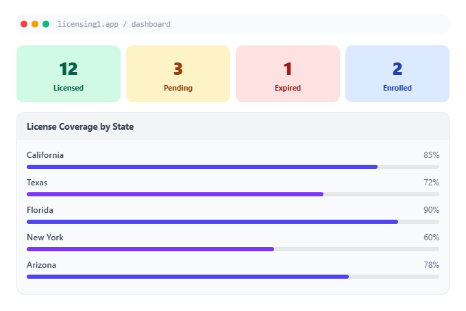Click the 90% value for Florida
The height and width of the screenshot is (311, 466).
(x=432, y=210)
